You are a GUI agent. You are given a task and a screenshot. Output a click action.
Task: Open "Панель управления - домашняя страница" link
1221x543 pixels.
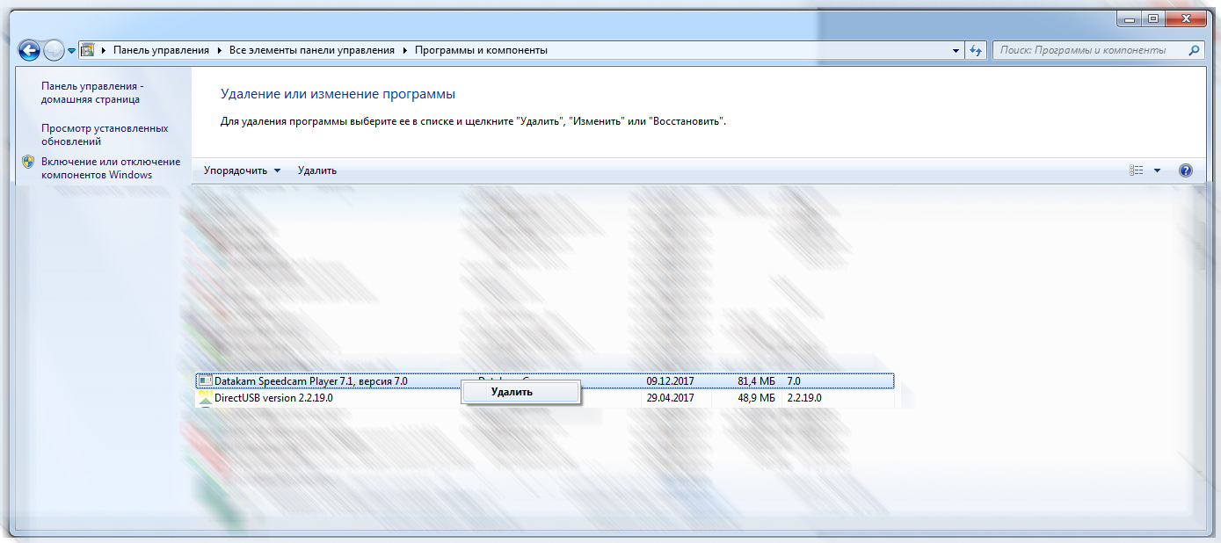[91, 92]
